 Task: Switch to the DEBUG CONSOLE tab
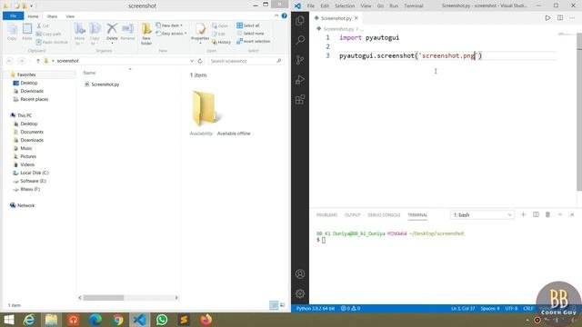click(384, 215)
